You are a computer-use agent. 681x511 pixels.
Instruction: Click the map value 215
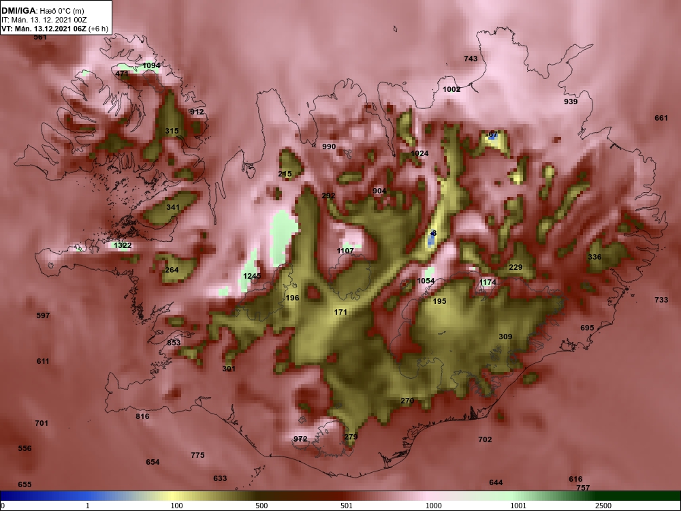point(285,174)
